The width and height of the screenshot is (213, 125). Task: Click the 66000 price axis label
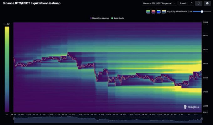205,50
